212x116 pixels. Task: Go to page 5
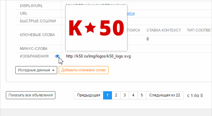[x=142, y=95]
